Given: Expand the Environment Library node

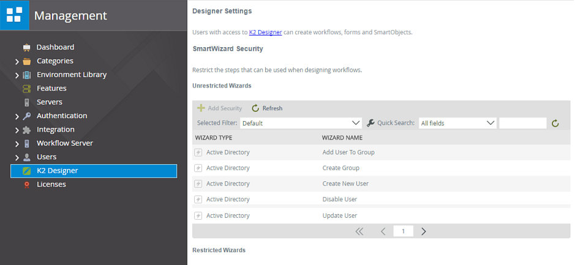Looking at the screenshot, I should tap(17, 75).
